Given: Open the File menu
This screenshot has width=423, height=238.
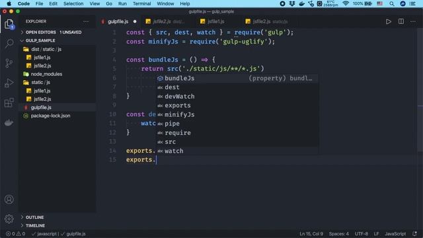Looking at the screenshot, I should [39, 3].
